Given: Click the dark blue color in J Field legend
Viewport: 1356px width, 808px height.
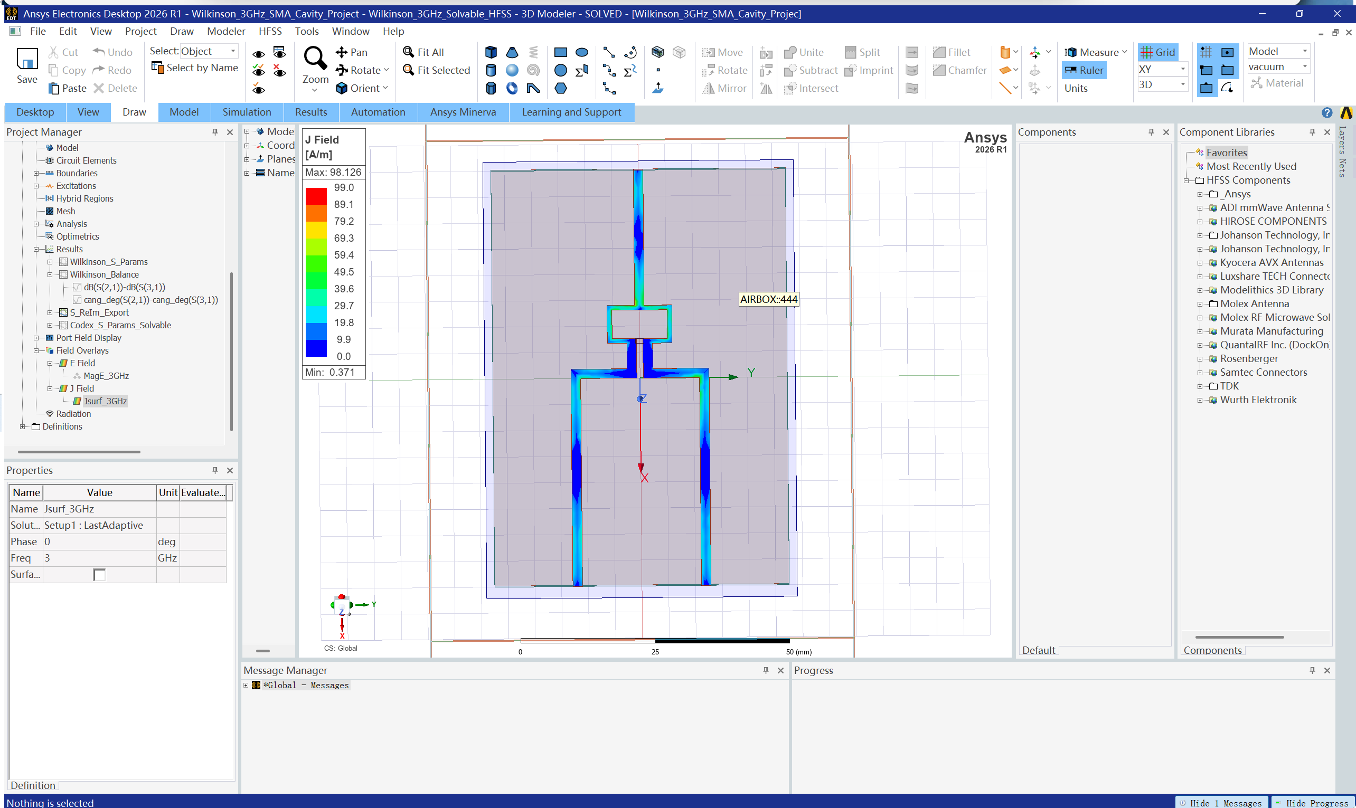Looking at the screenshot, I should pos(316,348).
